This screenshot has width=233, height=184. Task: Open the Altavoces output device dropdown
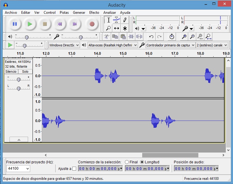click(113, 45)
